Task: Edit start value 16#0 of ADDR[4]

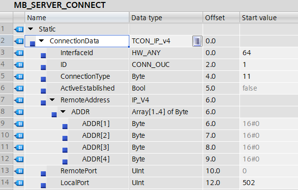Action: pos(269,159)
